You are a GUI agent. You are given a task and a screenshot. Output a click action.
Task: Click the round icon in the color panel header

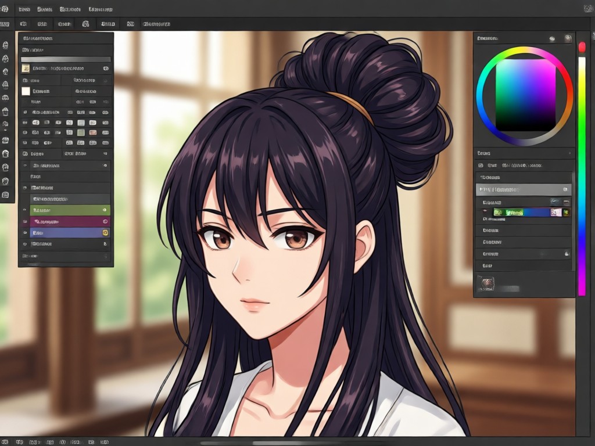tap(568, 38)
